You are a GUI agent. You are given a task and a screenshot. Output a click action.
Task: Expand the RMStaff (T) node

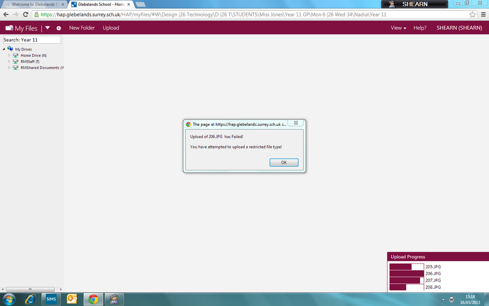(9, 62)
